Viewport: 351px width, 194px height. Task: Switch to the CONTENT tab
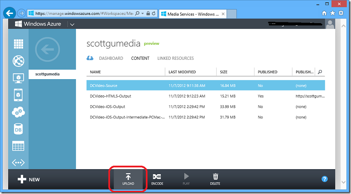[x=140, y=58]
